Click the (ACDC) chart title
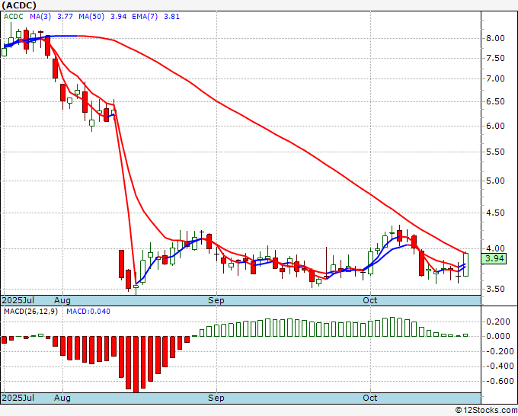This screenshot has height=416, width=518. coord(19,5)
